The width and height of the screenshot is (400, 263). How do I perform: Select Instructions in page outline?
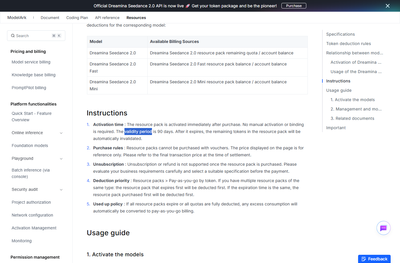(x=338, y=81)
